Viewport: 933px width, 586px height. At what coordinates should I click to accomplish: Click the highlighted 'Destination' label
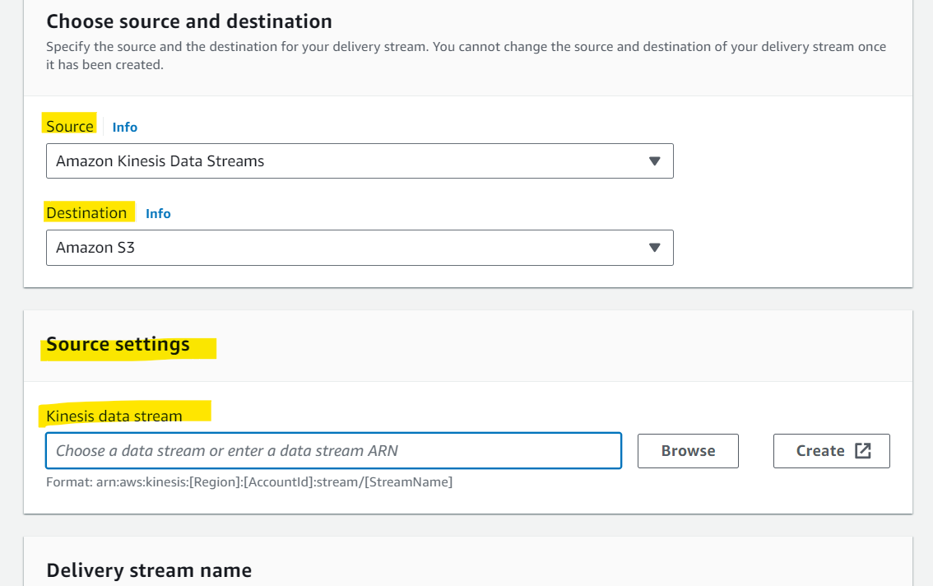(86, 212)
